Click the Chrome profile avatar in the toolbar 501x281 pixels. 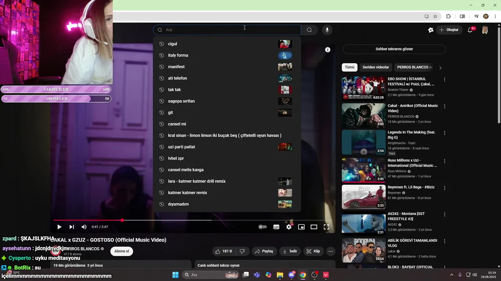(486, 16)
